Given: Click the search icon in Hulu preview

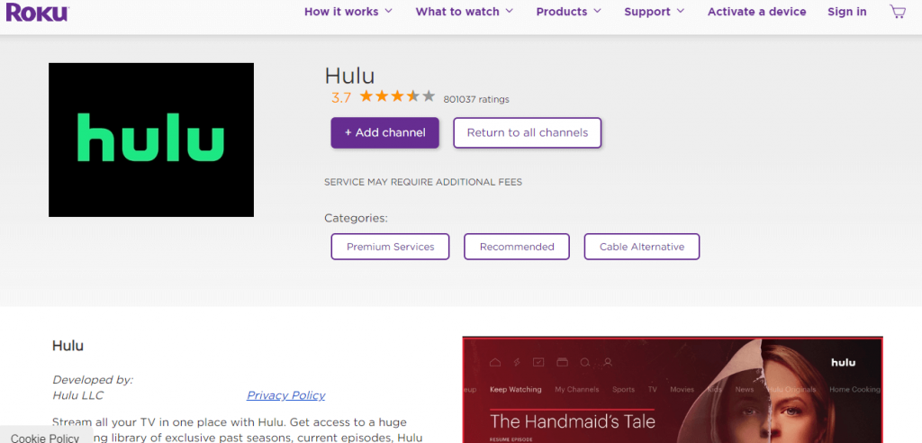Looking at the screenshot, I should tap(584, 362).
